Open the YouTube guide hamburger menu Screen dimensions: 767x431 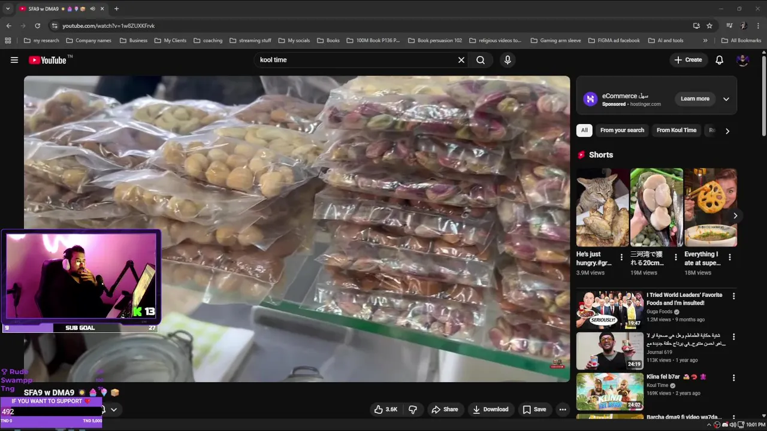[14, 60]
